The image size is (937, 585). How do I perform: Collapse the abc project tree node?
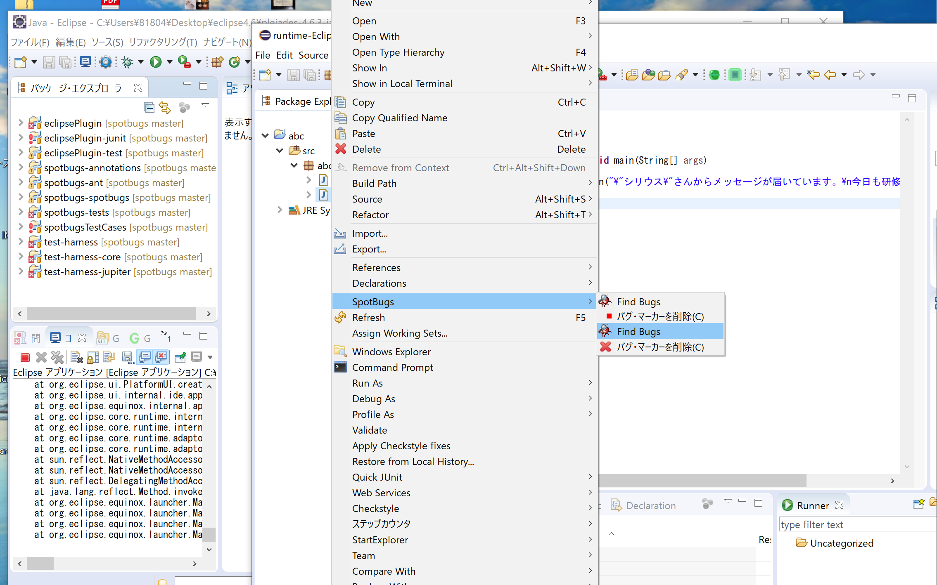point(266,135)
